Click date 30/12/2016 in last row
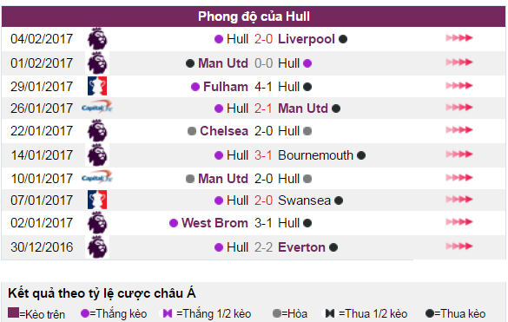Image resolution: width=508 pixels, height=322 pixels. (42, 247)
